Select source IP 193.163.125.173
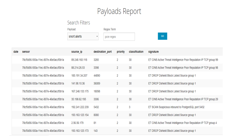Image resolution: width=239 pixels, height=140 pixels. (x=80, y=131)
